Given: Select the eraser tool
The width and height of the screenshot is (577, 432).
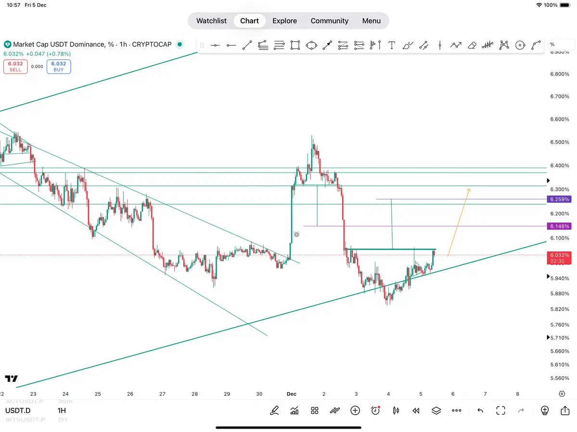Looking at the screenshot, I should click(472, 45).
